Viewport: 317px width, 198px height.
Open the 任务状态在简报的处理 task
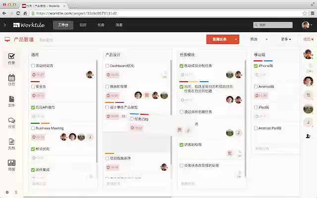pos(202,165)
